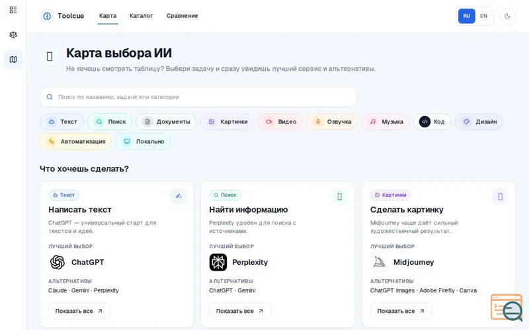This screenshot has width=529, height=330.
Task: Open the catalog list icon in sidebar
Action: 13,10
